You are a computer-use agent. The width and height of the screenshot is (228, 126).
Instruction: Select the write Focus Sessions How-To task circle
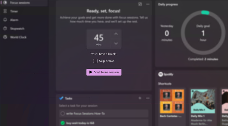click(63, 114)
